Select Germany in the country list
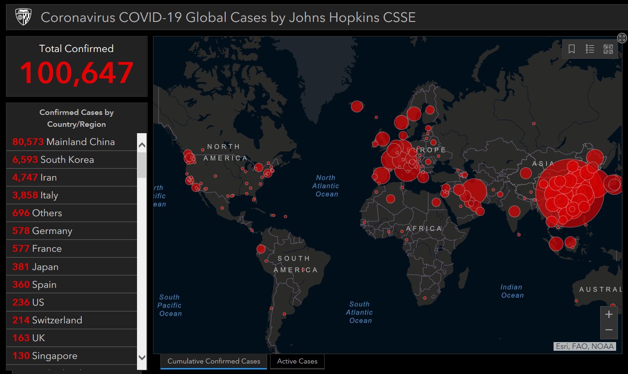Image resolution: width=628 pixels, height=374 pixels. pyautogui.click(x=72, y=231)
